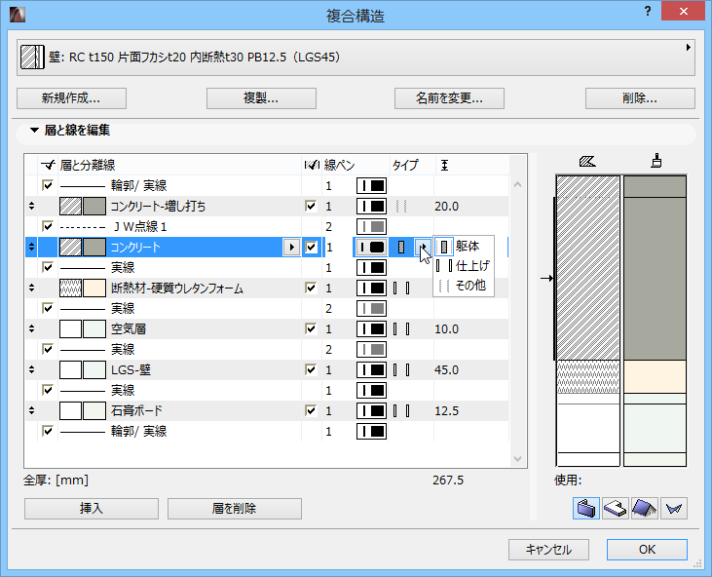Click the reorder handle of LGS-壁 layer
The image size is (712, 577).
[x=31, y=369]
